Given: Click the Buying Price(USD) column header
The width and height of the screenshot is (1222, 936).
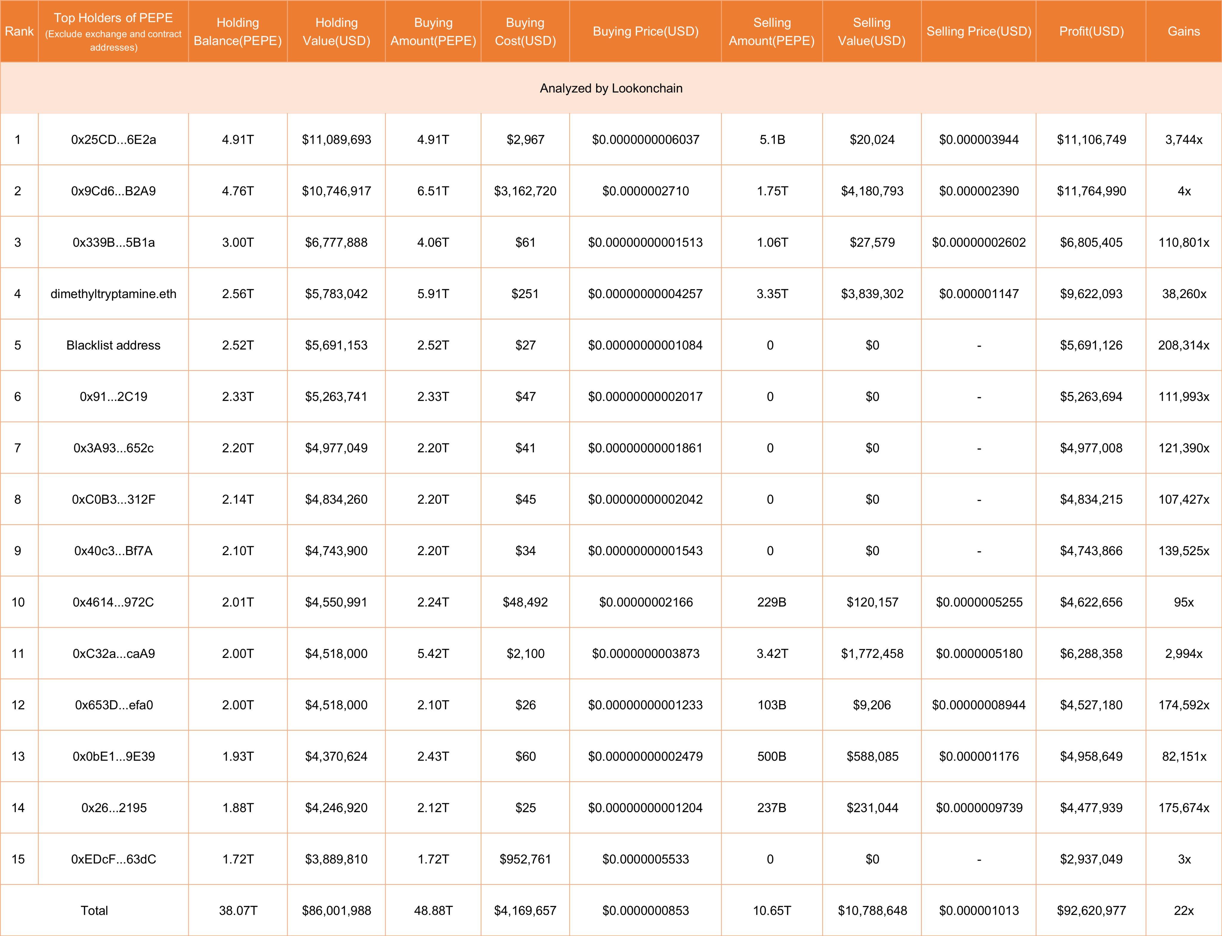Looking at the screenshot, I should 646,32.
